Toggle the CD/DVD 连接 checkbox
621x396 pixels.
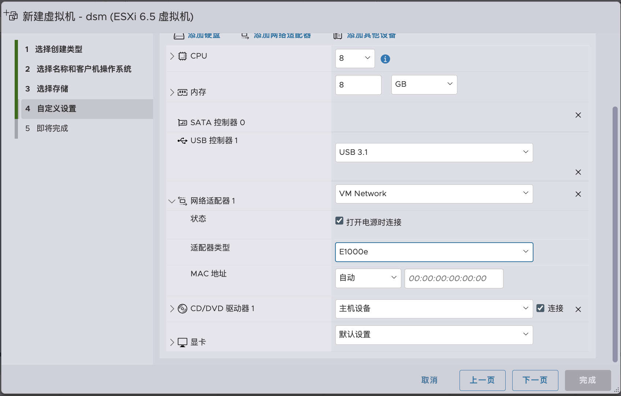click(x=540, y=308)
